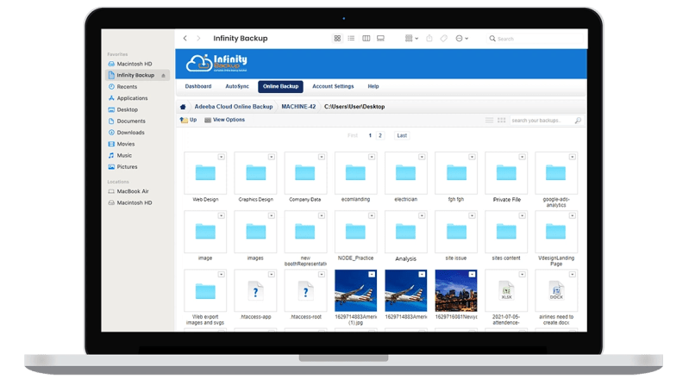Go back with the Finder back arrow
The image size is (689, 379).
click(x=185, y=38)
